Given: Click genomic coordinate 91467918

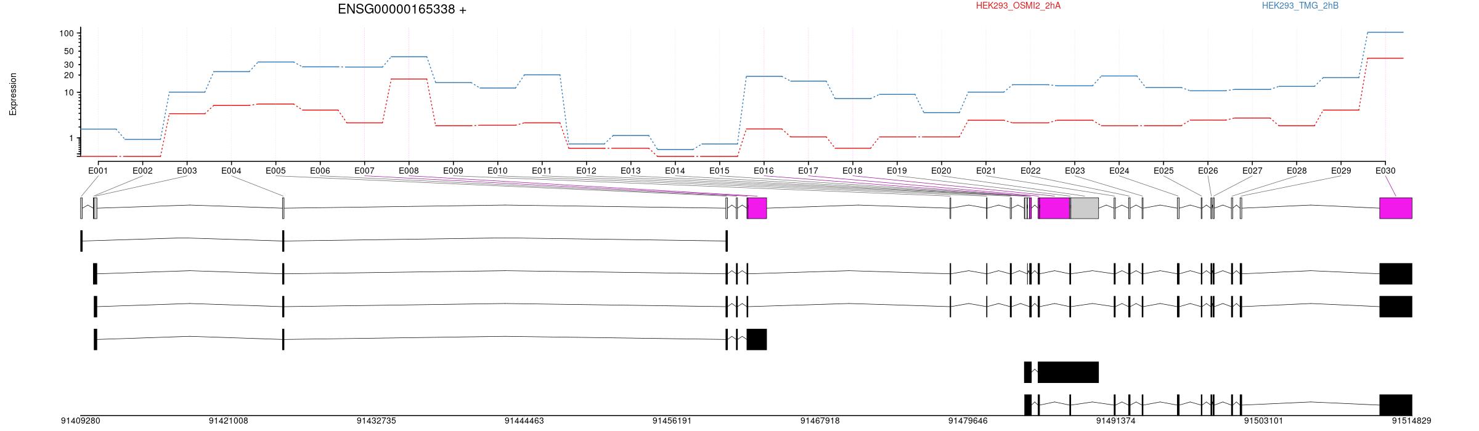Looking at the screenshot, I should pos(820,421).
